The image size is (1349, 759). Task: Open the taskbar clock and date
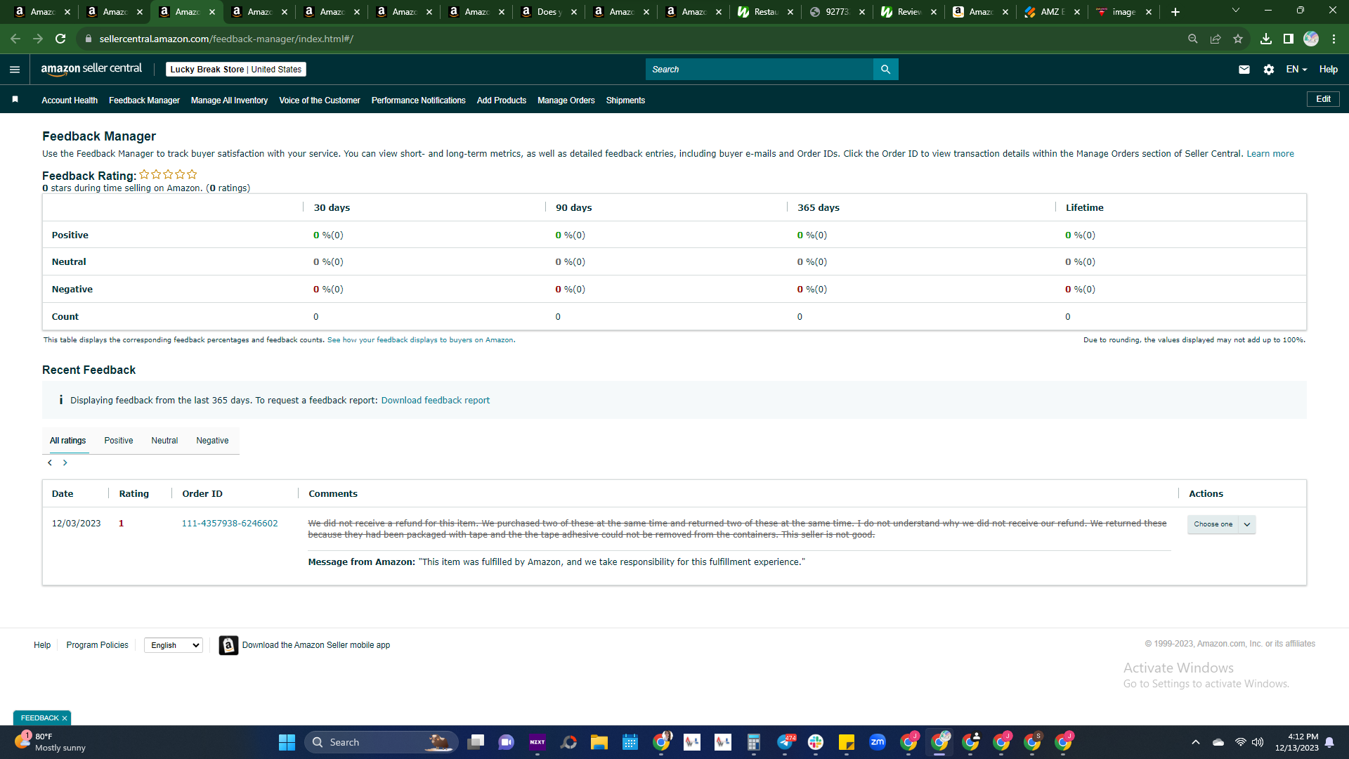click(x=1296, y=742)
